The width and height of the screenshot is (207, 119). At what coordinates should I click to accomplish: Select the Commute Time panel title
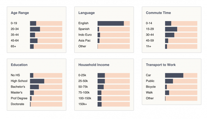click(158, 13)
